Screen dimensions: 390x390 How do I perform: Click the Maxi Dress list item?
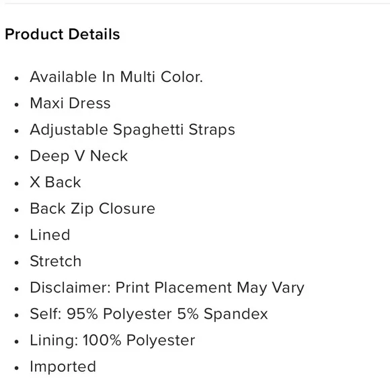70,104
